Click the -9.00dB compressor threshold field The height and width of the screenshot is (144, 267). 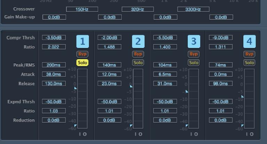(x=221, y=38)
